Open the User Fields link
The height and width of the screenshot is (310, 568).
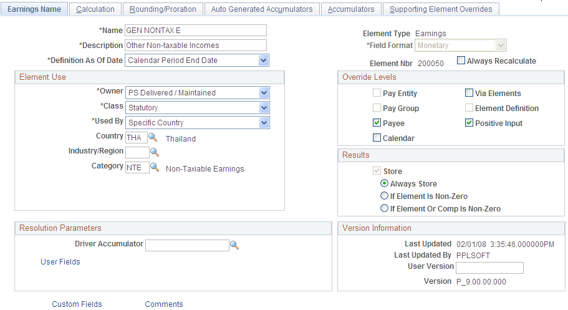(60, 262)
